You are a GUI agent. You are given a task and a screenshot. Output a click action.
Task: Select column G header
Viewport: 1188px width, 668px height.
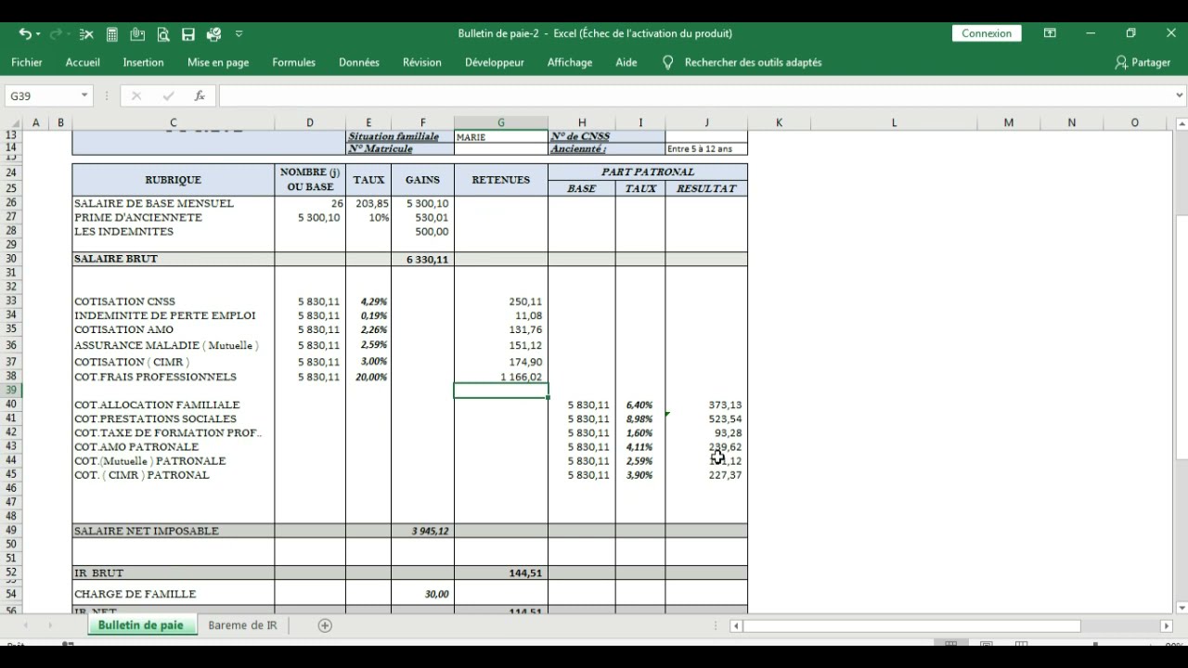(x=500, y=122)
